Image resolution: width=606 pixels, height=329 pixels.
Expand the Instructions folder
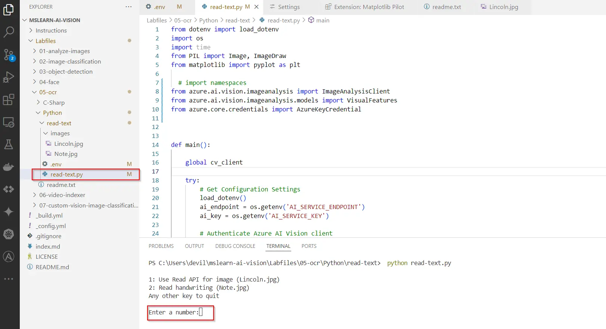click(51, 31)
